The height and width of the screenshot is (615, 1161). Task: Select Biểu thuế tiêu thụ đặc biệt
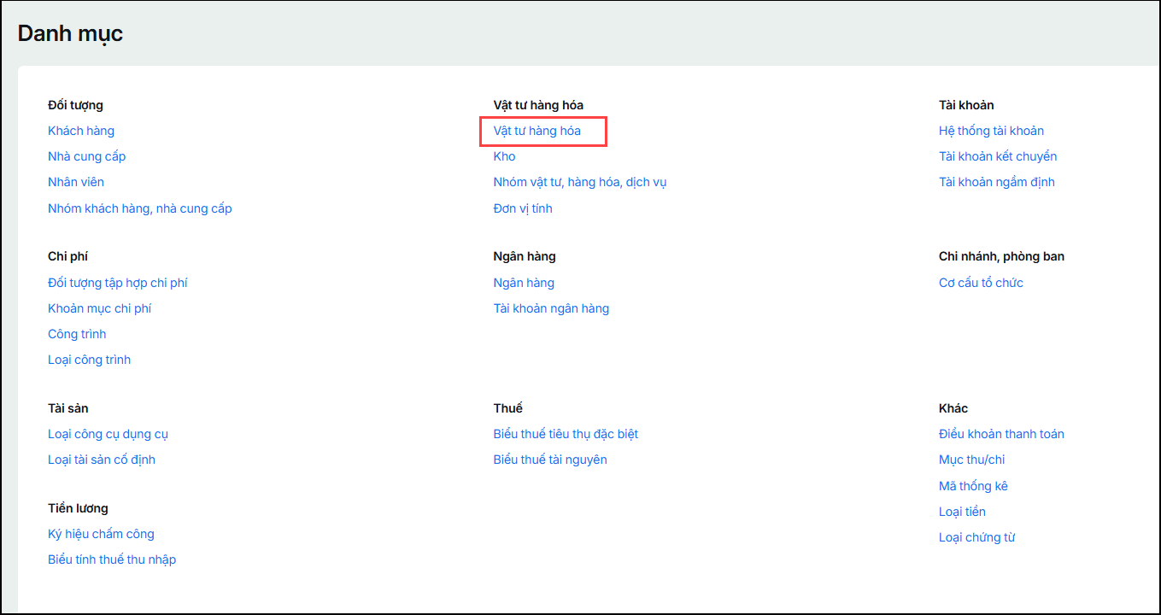566,434
